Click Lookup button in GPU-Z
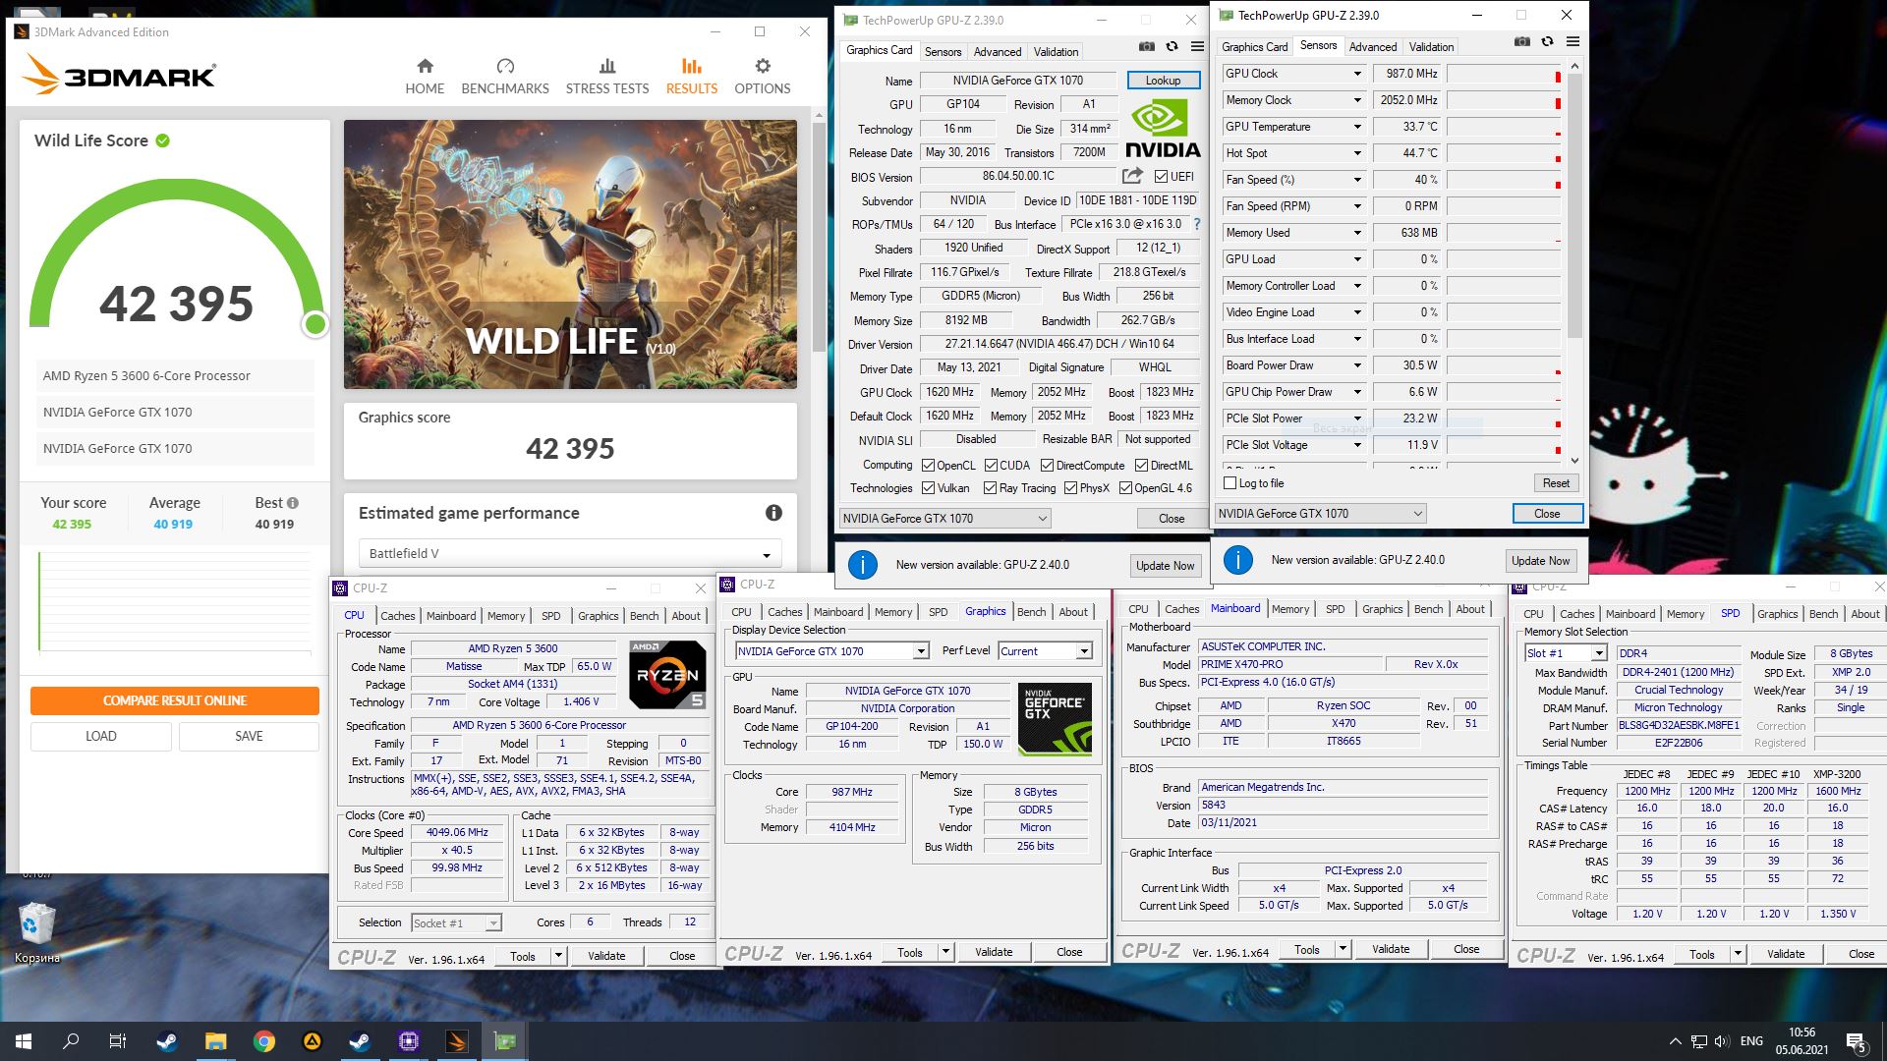1887x1061 pixels. pyautogui.click(x=1163, y=81)
